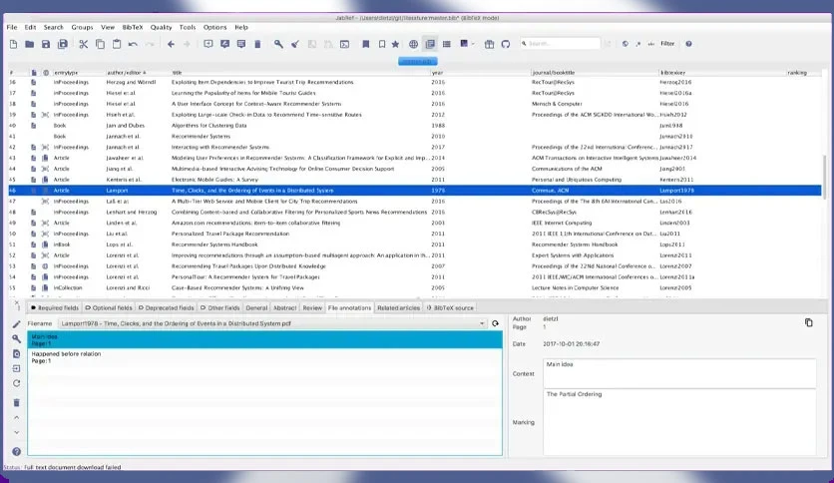This screenshot has width=834, height=483.
Task: Undo the last action with curved arrow
Action: tap(133, 44)
